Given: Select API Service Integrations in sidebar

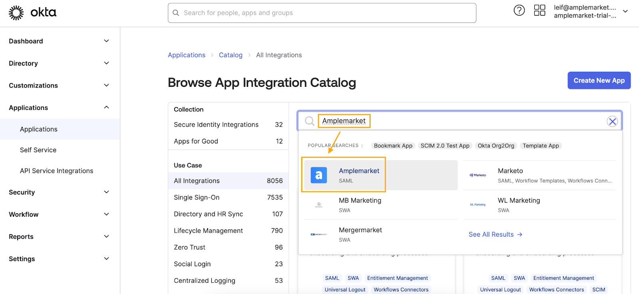Looking at the screenshot, I should click(x=56, y=171).
